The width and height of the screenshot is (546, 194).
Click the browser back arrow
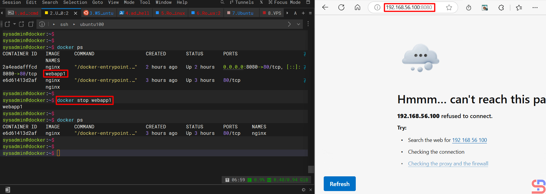coord(325,8)
